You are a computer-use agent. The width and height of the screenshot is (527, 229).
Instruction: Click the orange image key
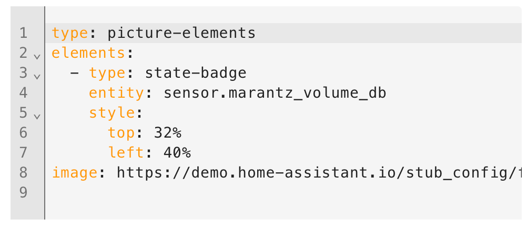(75, 173)
